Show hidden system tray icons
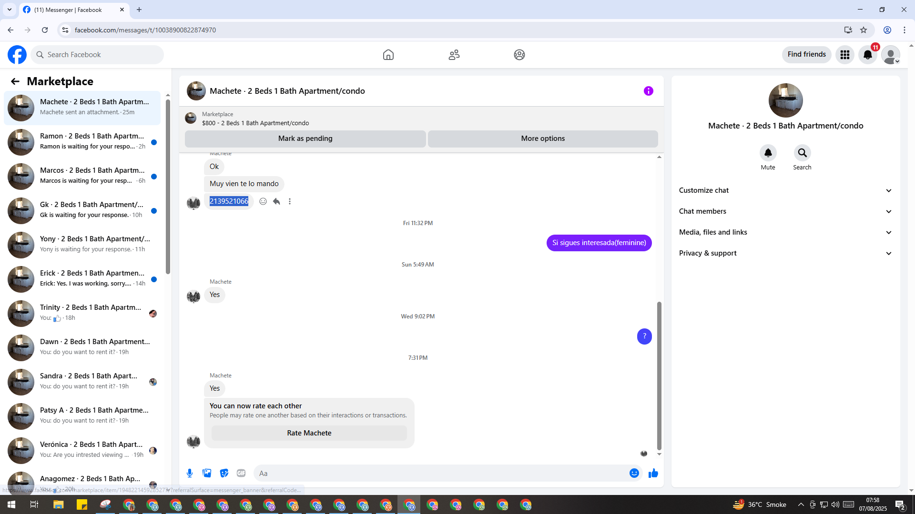The width and height of the screenshot is (915, 514). point(801,504)
